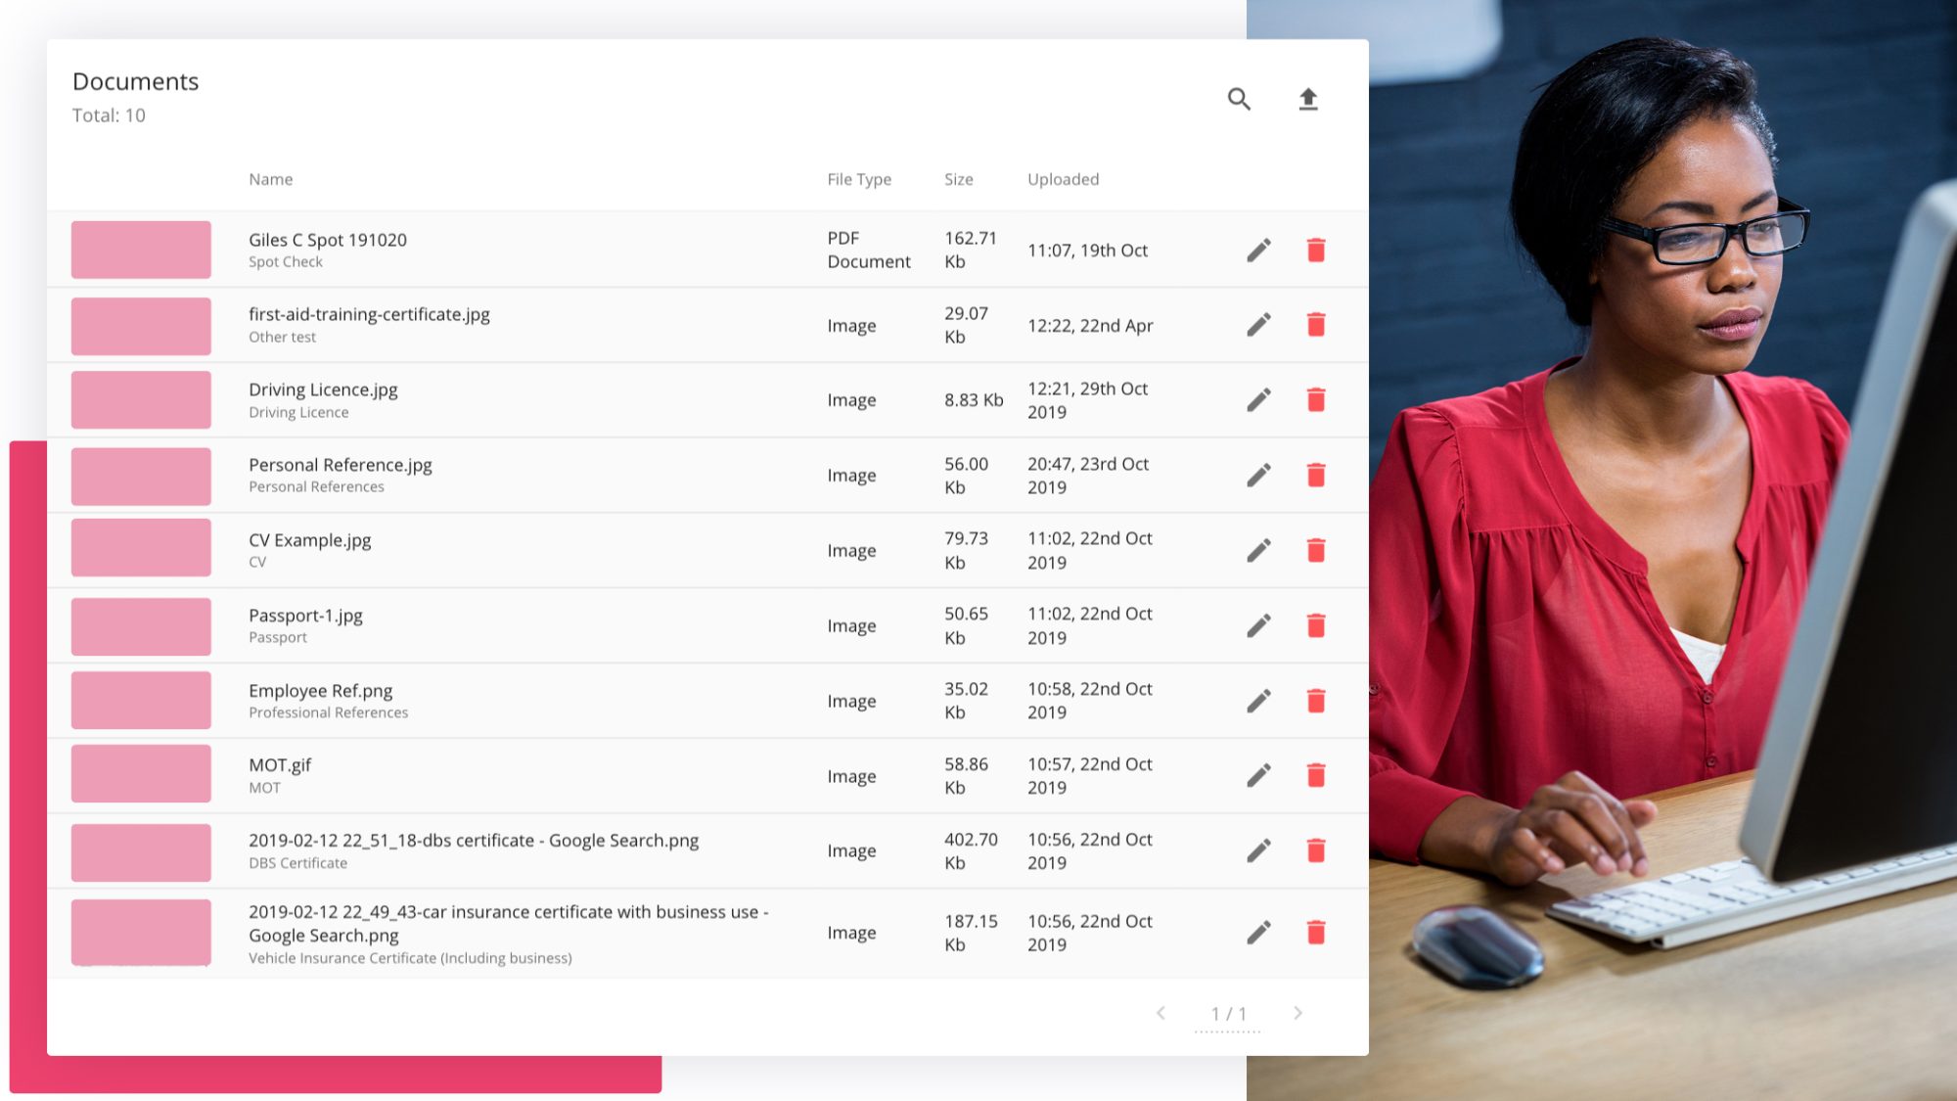Edit the MOT.gif document
Screen dimensions: 1957x1101
1259,776
